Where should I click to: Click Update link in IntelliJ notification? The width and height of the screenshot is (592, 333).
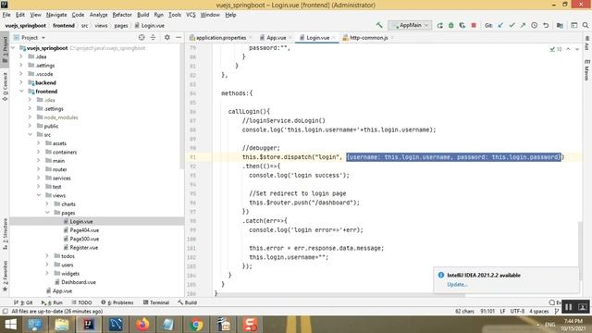coord(457,285)
